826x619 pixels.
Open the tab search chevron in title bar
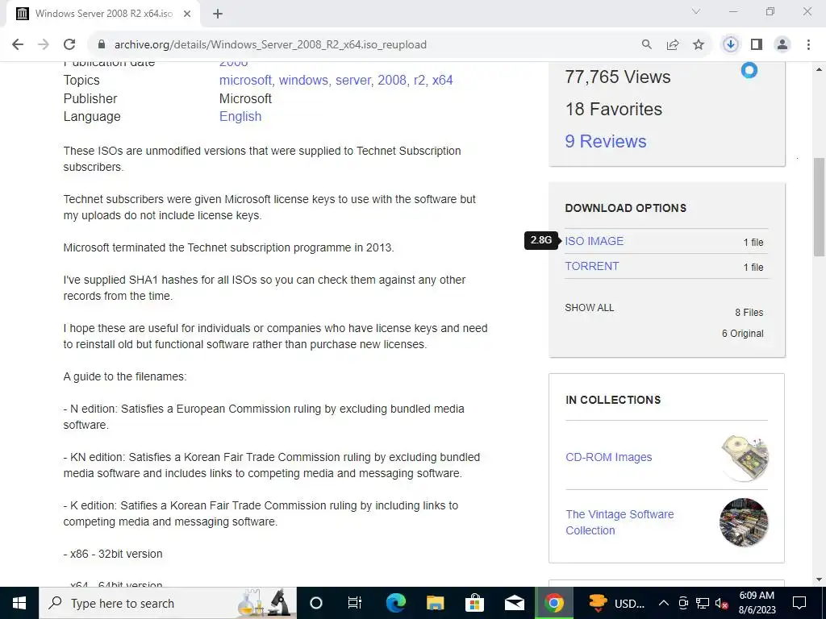coord(696,11)
